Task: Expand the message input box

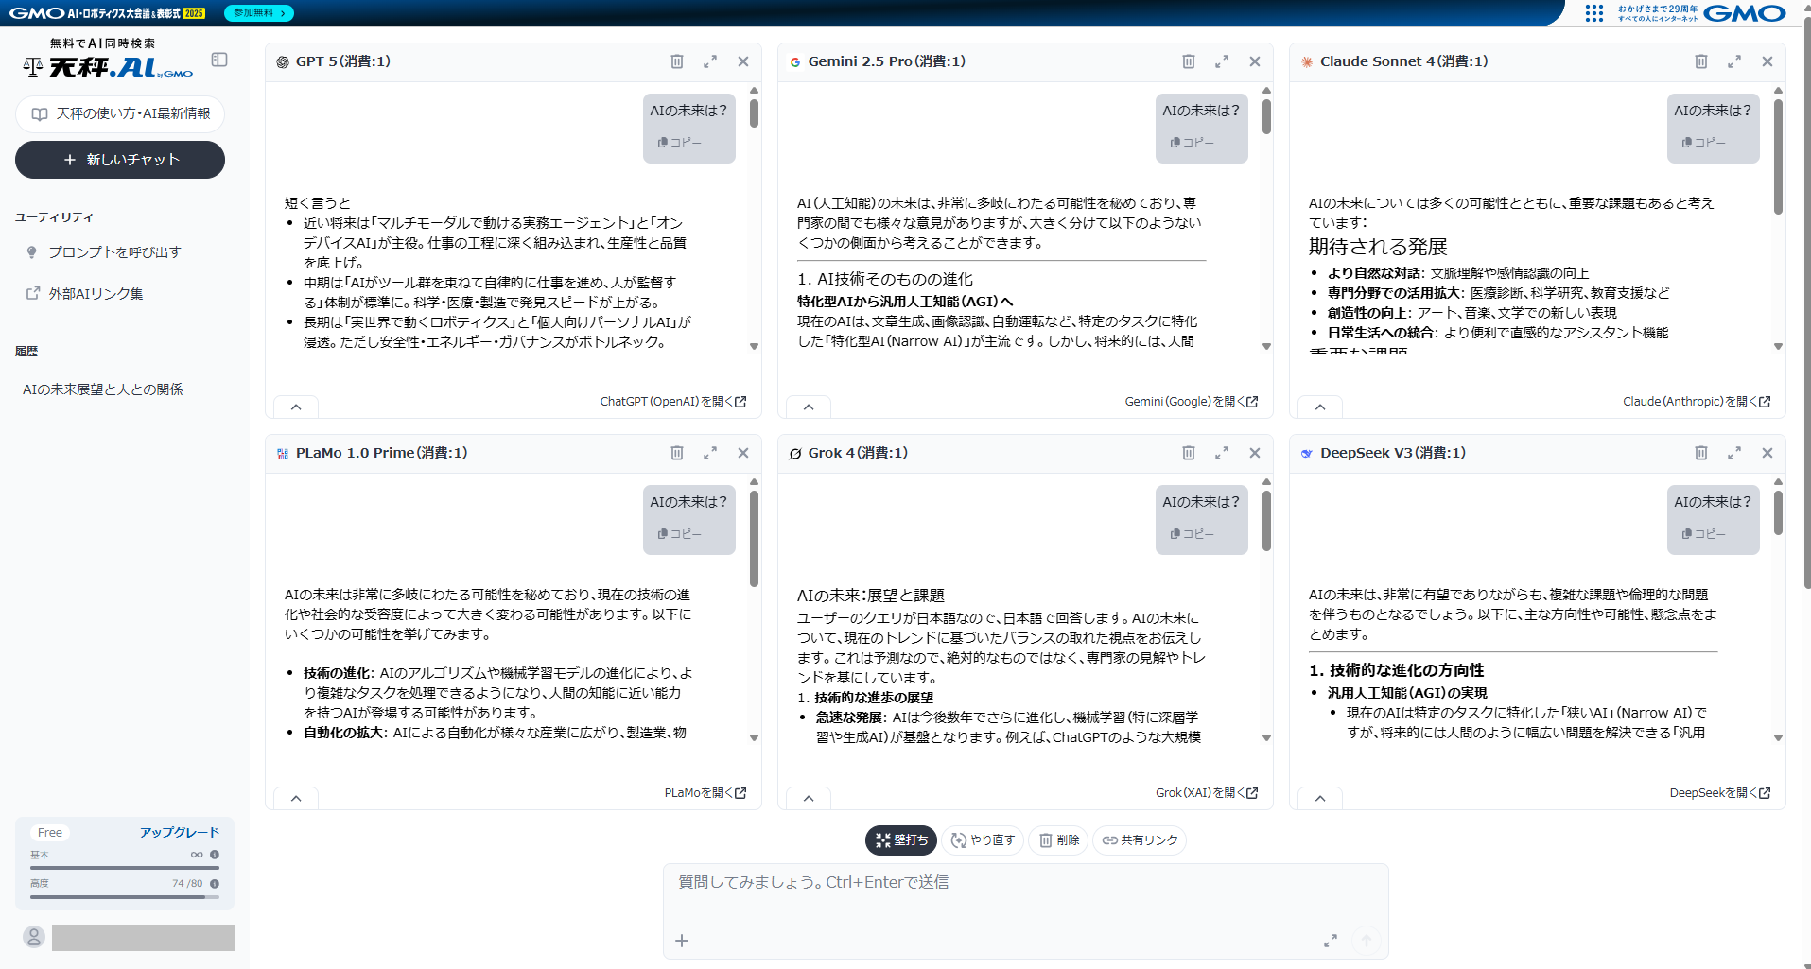Action: click(x=1331, y=941)
